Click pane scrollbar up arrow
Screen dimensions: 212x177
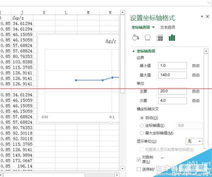(206, 51)
